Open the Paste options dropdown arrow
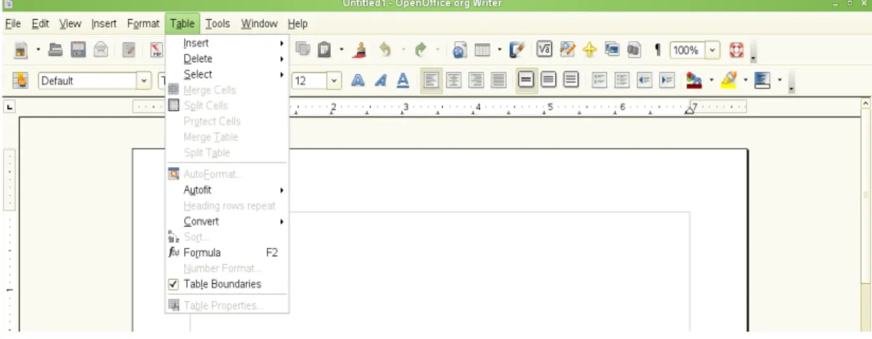This screenshot has height=339, width=872. click(342, 50)
